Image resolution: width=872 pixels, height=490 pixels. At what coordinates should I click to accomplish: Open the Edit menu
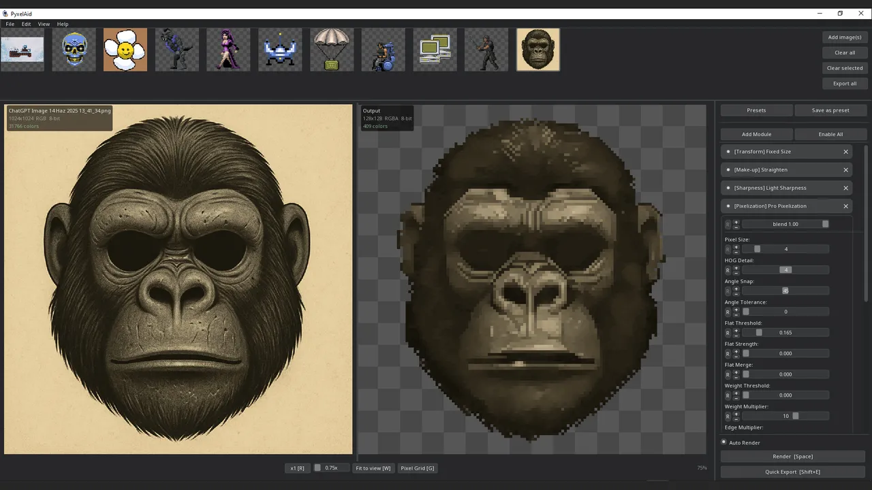(x=26, y=24)
